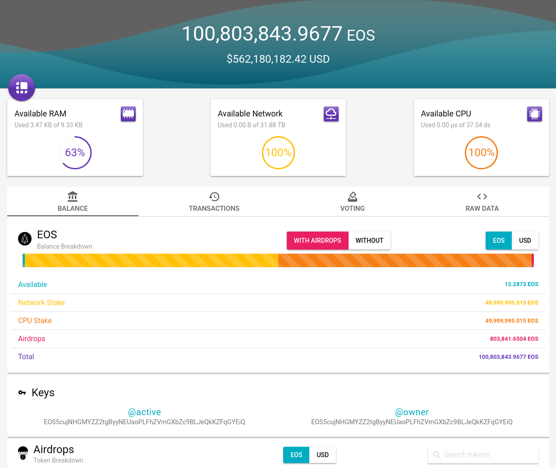Click the CPU Stake row label
Screen dimensions: 556x468
(35, 320)
